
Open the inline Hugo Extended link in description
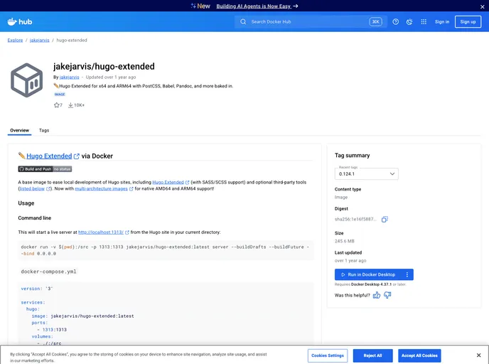click(x=168, y=182)
